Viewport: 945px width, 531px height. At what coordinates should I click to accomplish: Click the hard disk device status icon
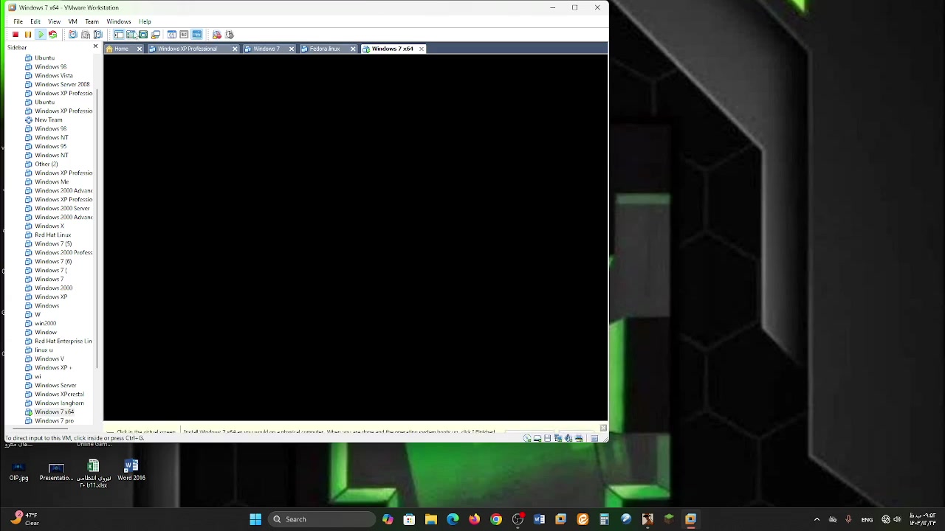click(x=537, y=438)
